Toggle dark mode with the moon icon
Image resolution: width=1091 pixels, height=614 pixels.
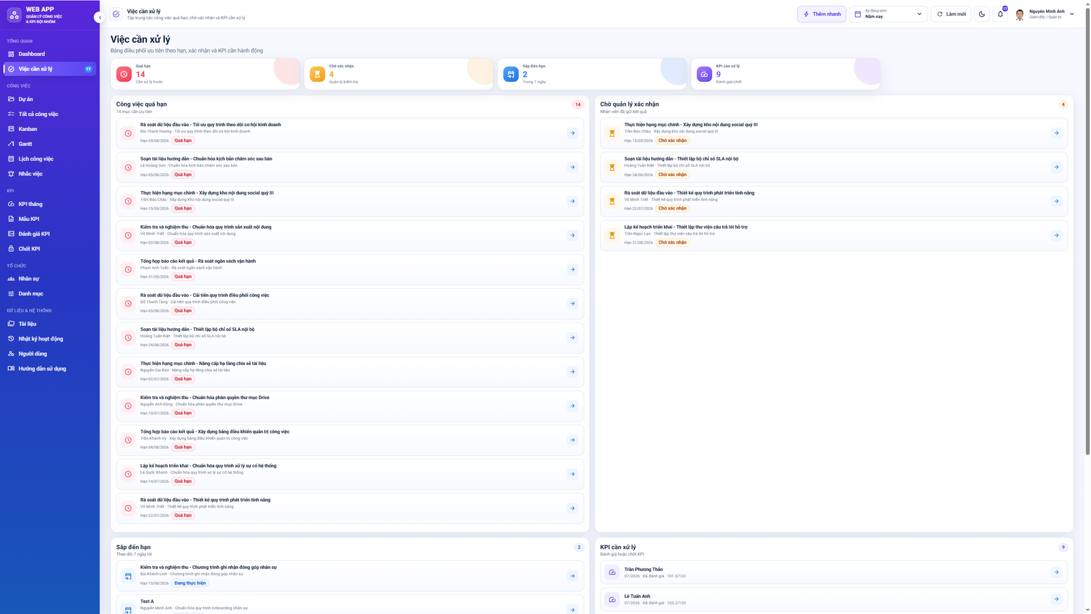pyautogui.click(x=982, y=14)
